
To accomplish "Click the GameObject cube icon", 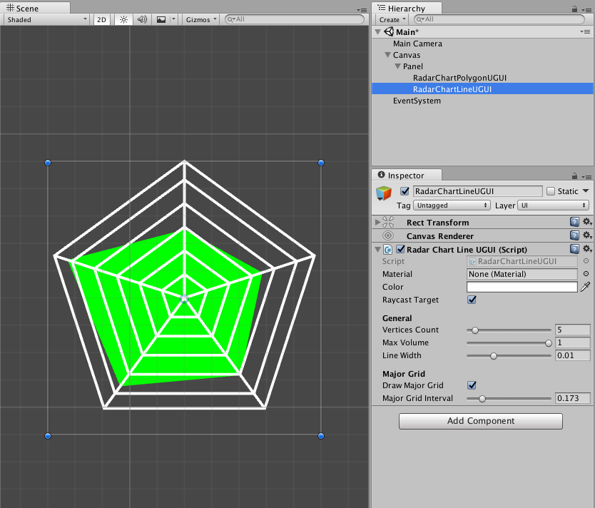I will [384, 193].
